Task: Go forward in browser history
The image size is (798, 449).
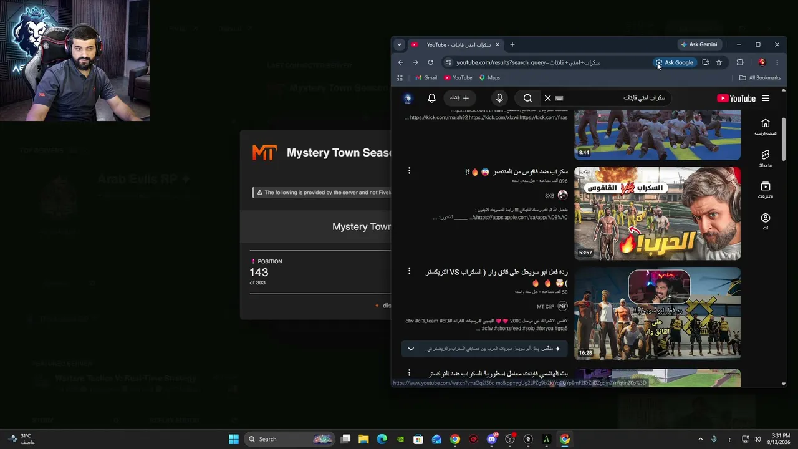Action: point(415,62)
